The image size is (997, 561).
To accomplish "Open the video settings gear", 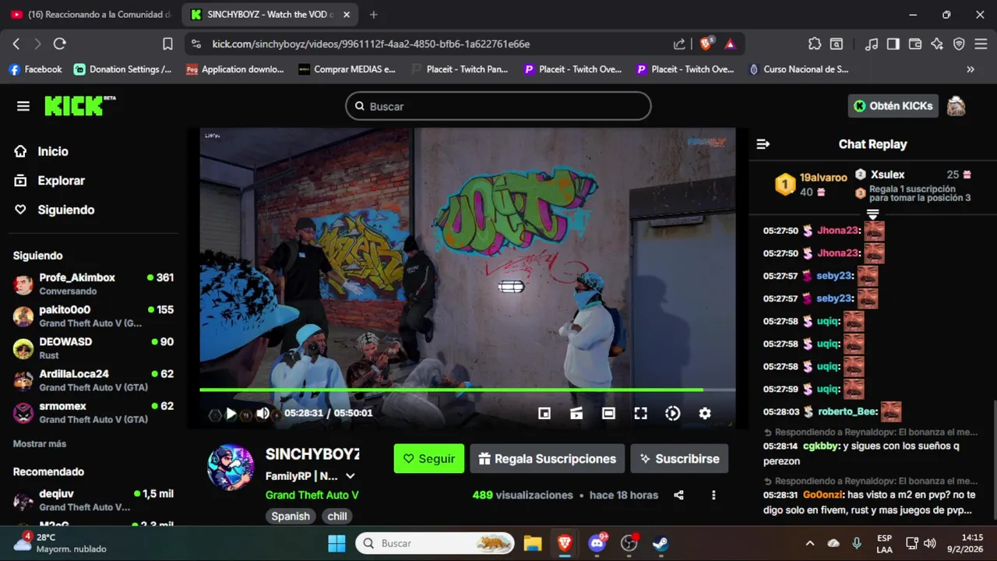I will (x=705, y=414).
